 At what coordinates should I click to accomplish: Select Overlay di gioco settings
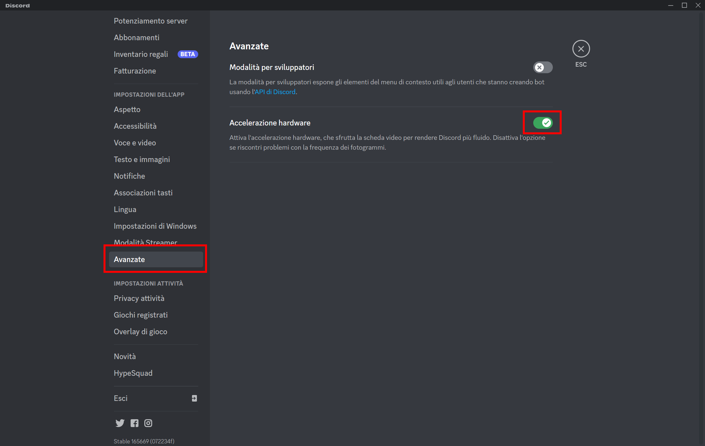coord(140,331)
